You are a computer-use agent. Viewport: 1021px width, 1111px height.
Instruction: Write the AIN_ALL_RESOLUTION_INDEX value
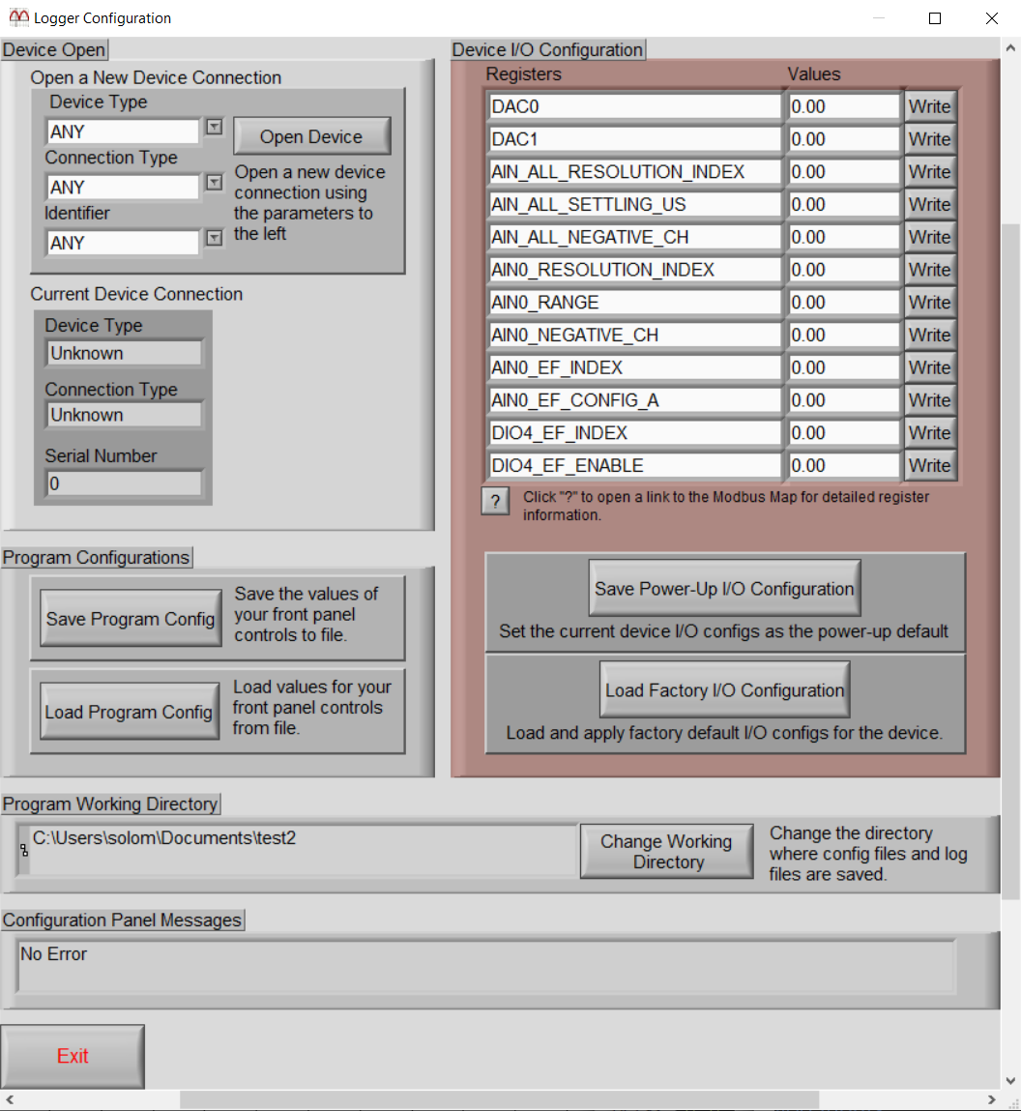tap(930, 171)
